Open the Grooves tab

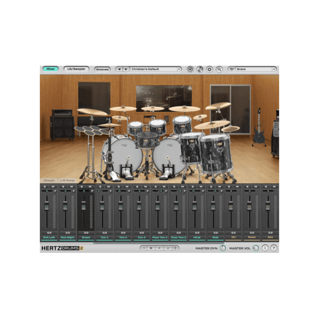pos(102,69)
